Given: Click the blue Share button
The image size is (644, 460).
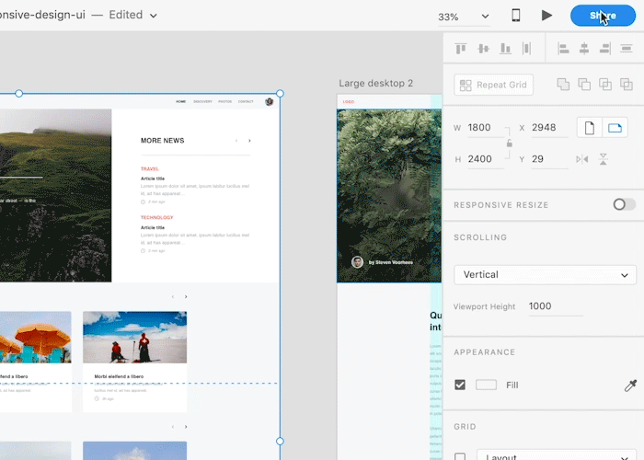Looking at the screenshot, I should coord(603,16).
